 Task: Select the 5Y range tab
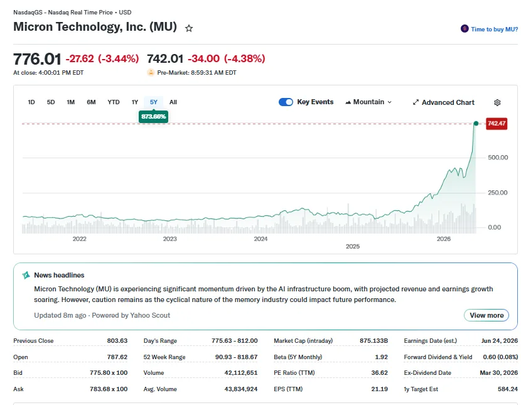[x=154, y=102]
